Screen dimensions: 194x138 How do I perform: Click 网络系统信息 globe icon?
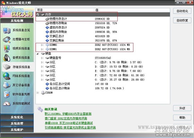click(7, 76)
